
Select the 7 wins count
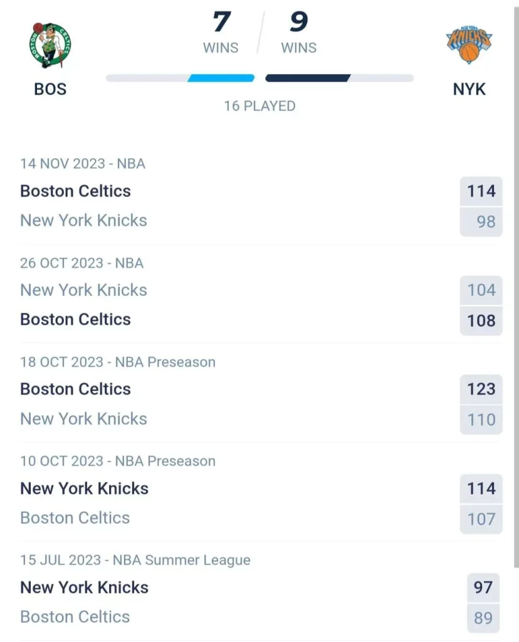point(221,23)
